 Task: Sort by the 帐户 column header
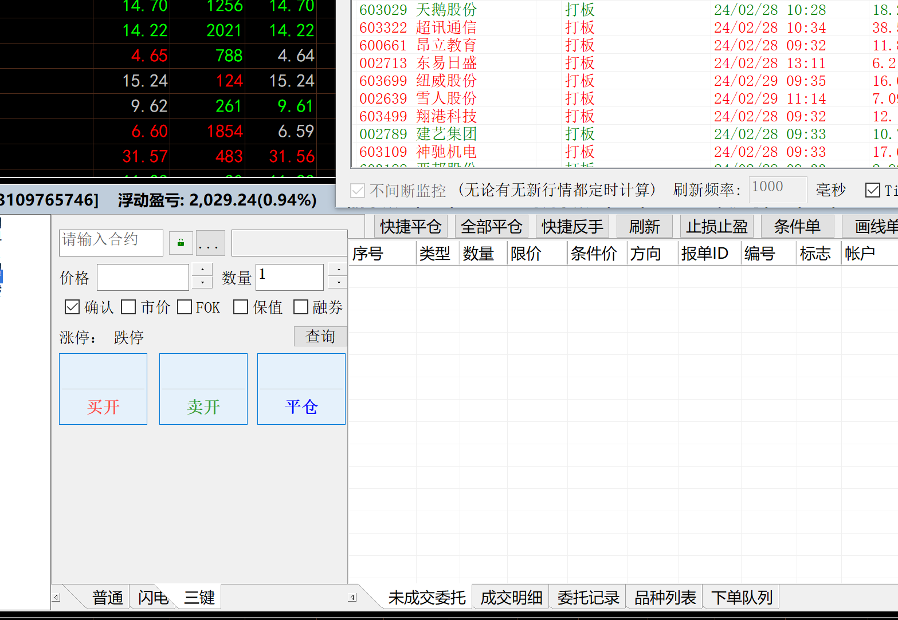(869, 253)
